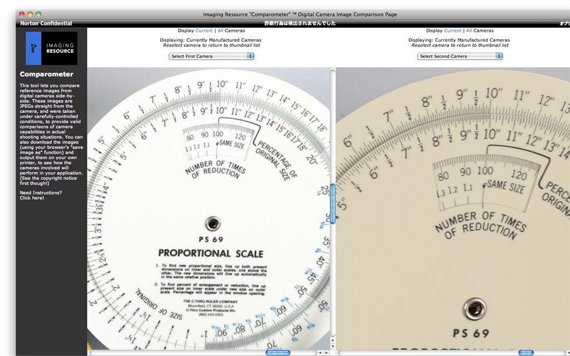Click the left pane vertical scrollbar thumb
This screenshot has height=356, width=570.
tap(332, 204)
